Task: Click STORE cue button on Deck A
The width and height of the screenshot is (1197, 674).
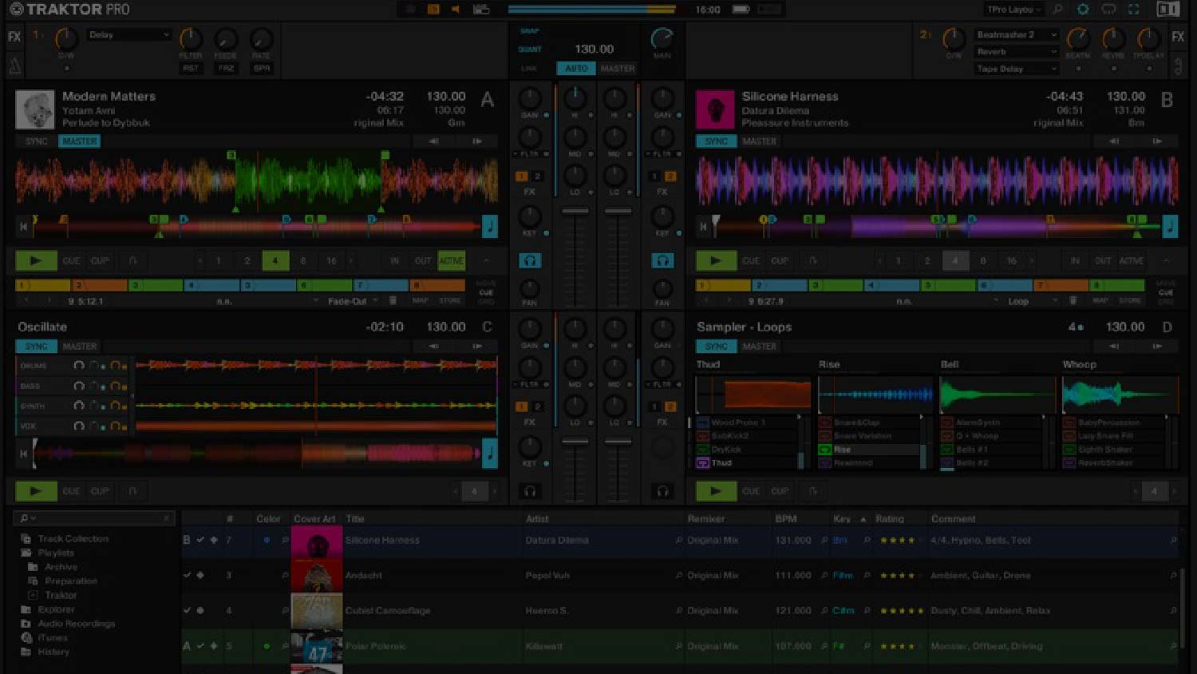Action: coord(450,301)
